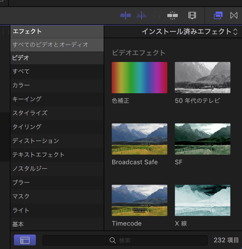Viewport: 242px width, 249px height.
Task: Open the Transitions browser bowtie icon
Action: (x=234, y=15)
